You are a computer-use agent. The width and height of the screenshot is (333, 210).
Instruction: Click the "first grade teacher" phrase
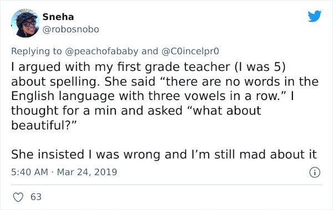coord(174,67)
